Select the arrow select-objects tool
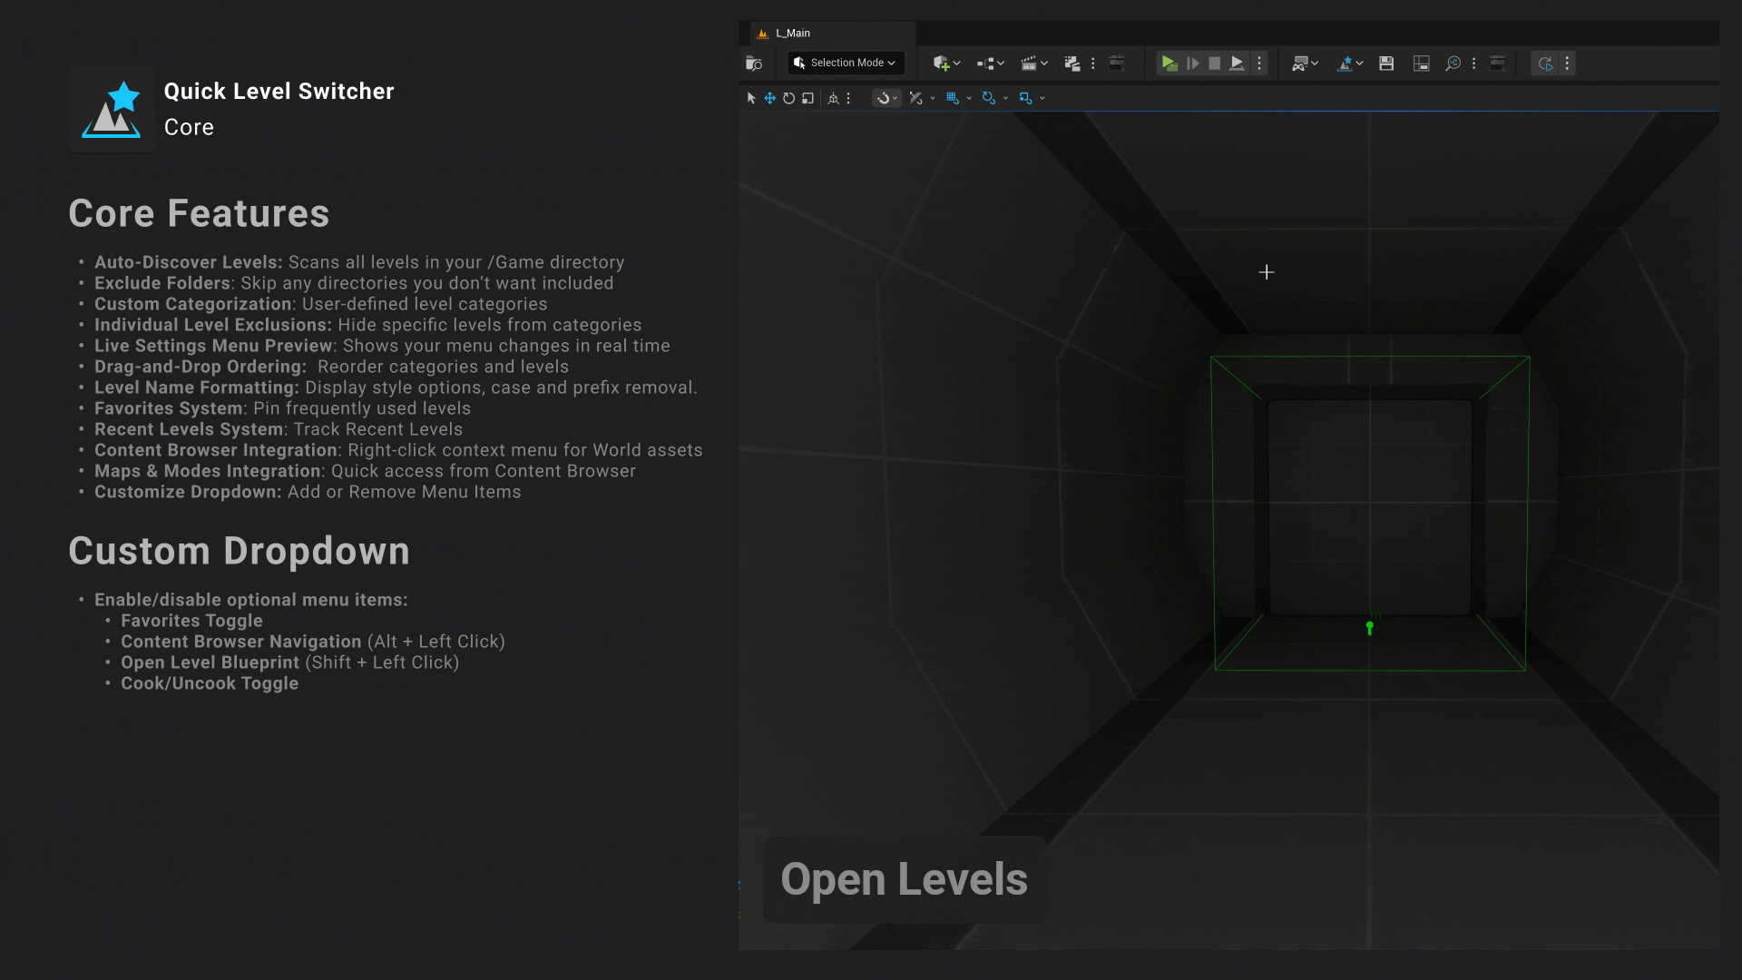 click(751, 98)
